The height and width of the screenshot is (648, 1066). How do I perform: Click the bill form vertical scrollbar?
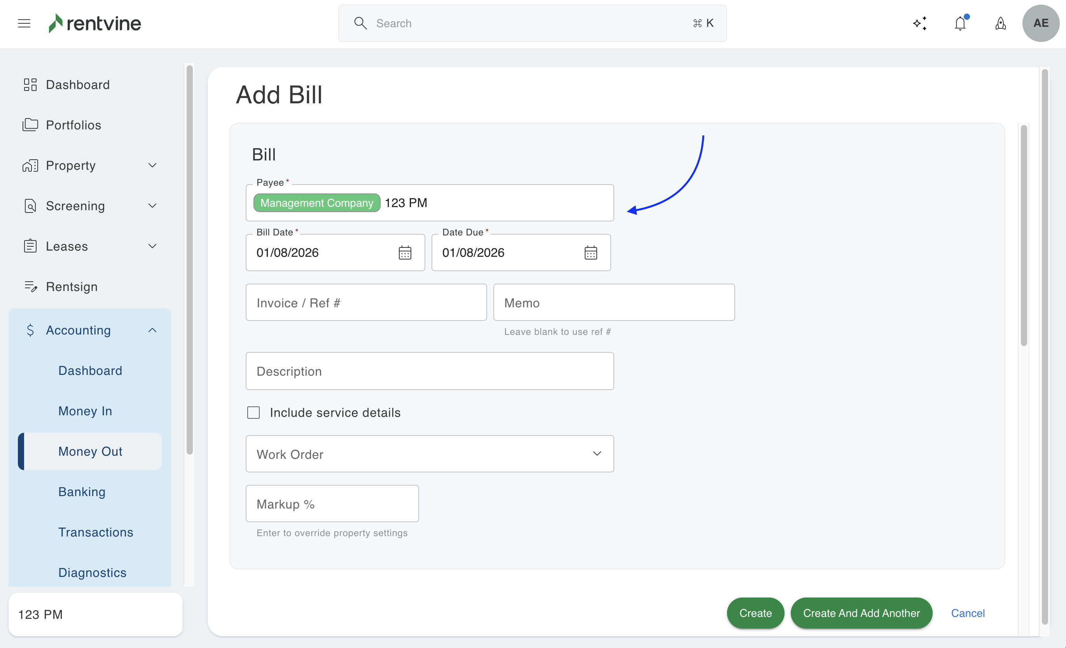(x=1024, y=235)
